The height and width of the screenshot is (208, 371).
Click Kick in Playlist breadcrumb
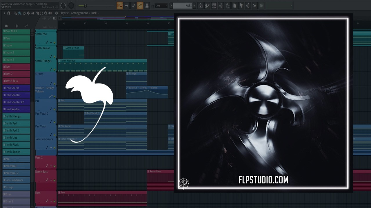[94, 13]
